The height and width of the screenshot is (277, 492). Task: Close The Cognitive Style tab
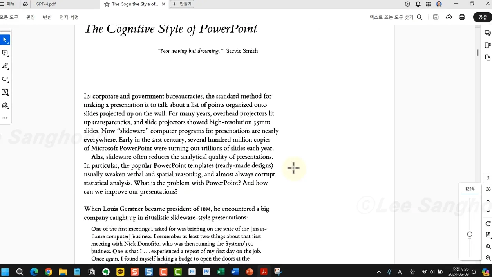(x=163, y=4)
